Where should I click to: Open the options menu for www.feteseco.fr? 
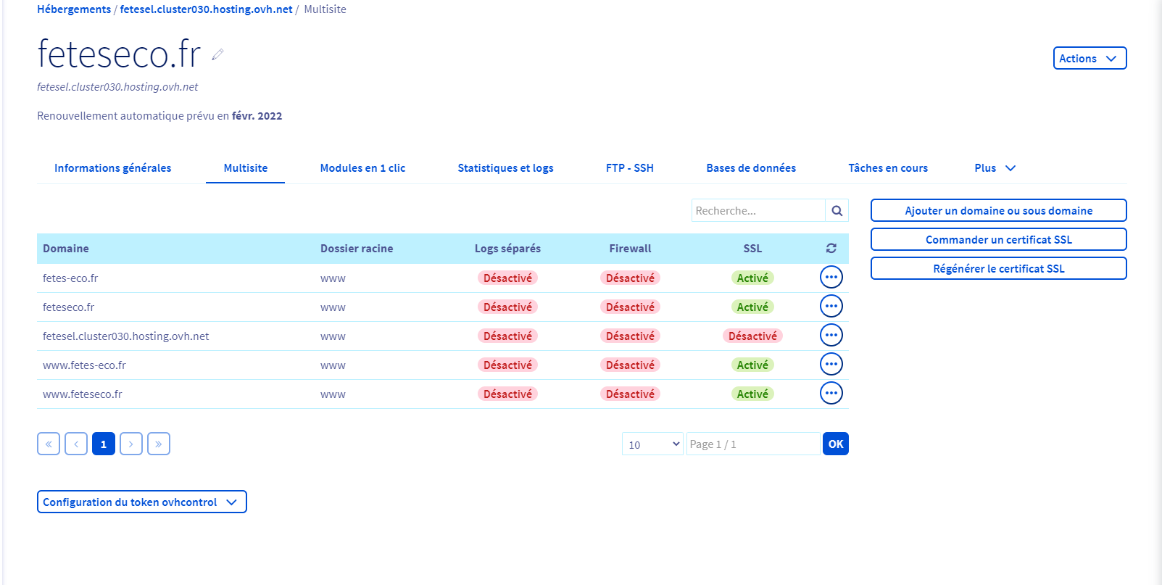[x=831, y=394]
